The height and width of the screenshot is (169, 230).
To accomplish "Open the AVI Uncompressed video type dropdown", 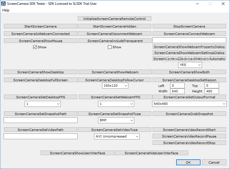I will (117, 137).
